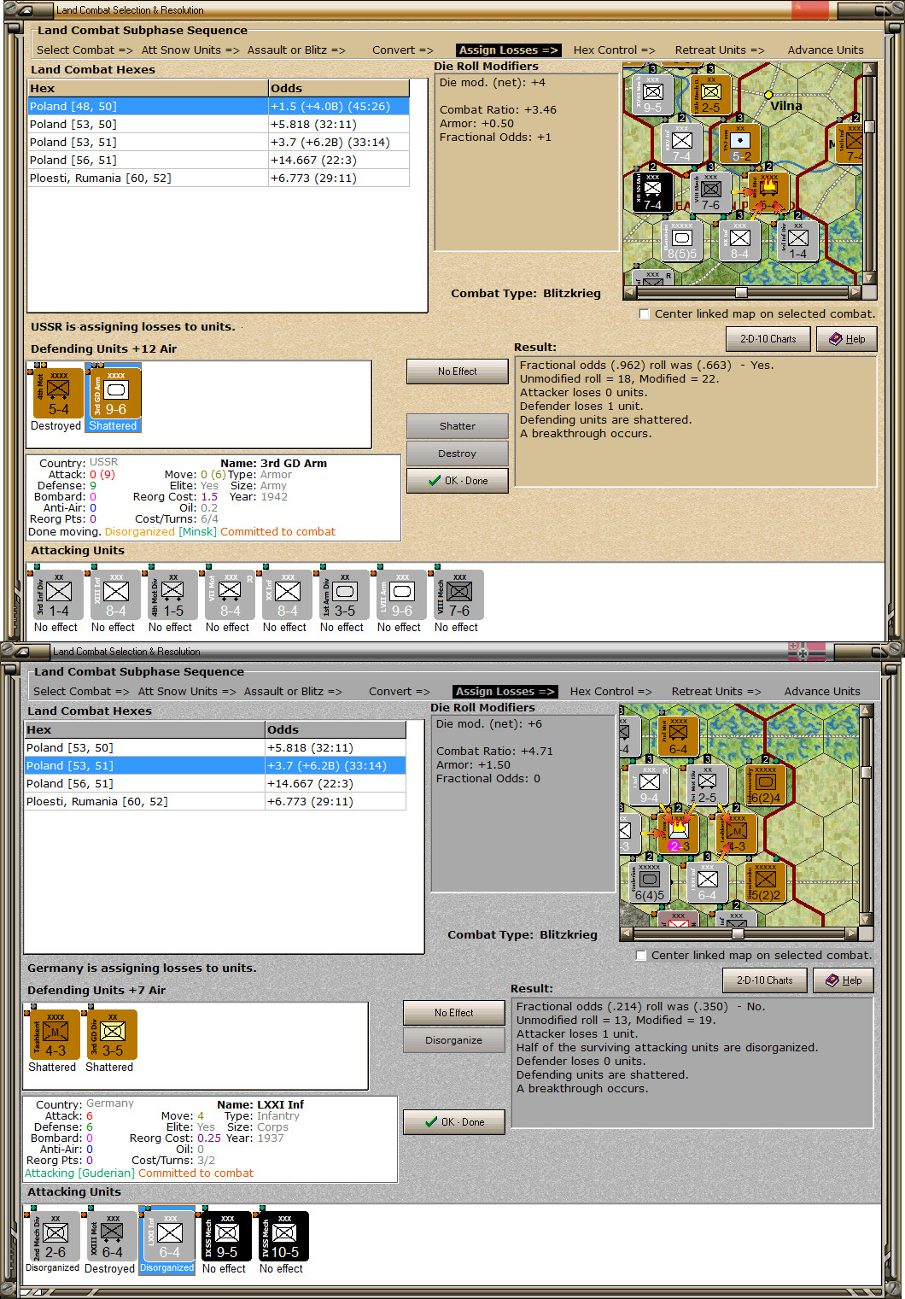Image resolution: width=905 pixels, height=1299 pixels.
Task: Choose 4th Mot Div 1-5 attacking unit
Action: pos(171,594)
